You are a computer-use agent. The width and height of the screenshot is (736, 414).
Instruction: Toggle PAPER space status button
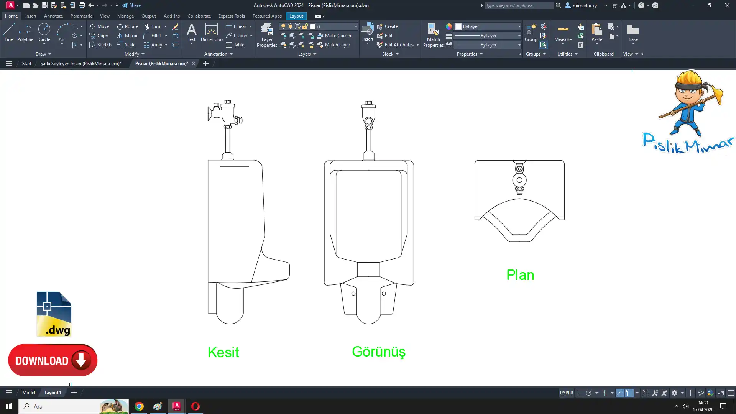566,393
